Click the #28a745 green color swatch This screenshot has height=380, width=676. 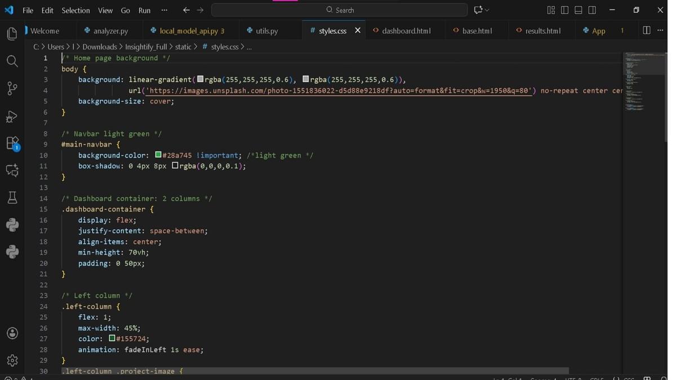(x=158, y=155)
